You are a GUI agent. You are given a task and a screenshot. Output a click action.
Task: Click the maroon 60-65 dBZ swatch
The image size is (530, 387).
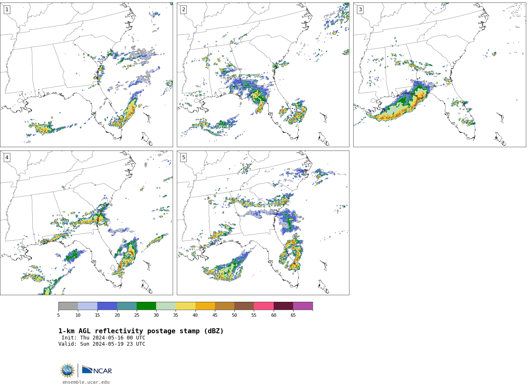click(x=283, y=306)
